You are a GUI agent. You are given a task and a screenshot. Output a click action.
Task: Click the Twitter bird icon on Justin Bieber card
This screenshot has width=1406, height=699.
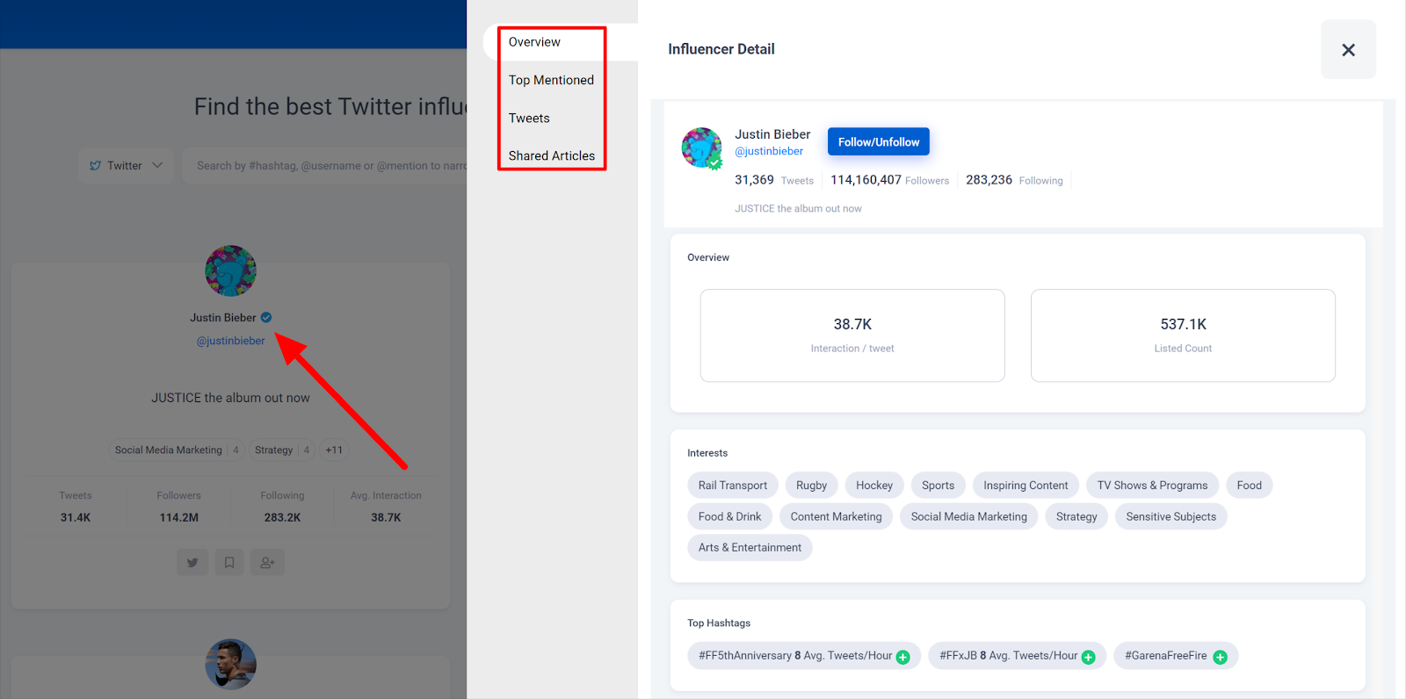[192, 563]
